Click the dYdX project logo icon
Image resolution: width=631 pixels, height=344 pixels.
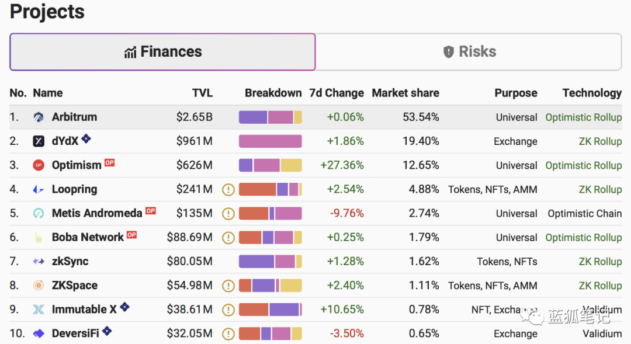pos(39,141)
